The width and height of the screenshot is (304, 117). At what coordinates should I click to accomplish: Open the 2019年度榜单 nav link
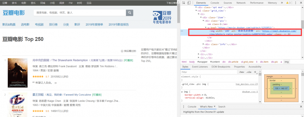coord(94,25)
